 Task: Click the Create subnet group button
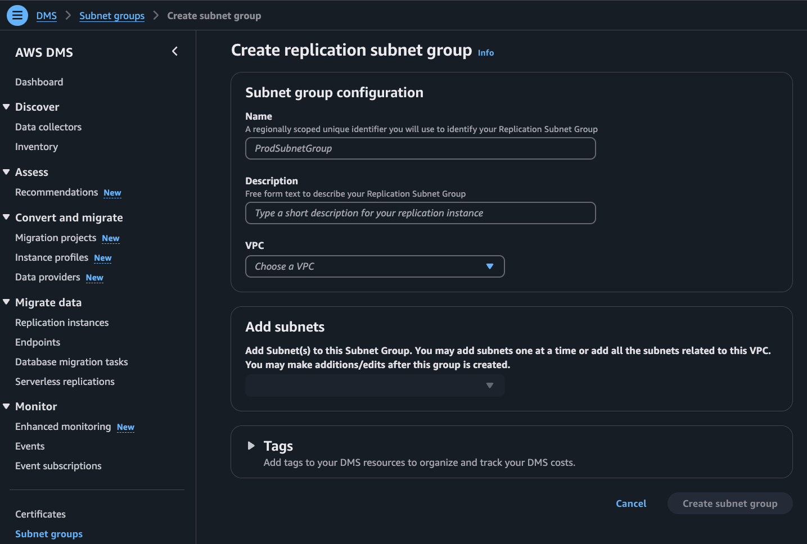point(729,504)
